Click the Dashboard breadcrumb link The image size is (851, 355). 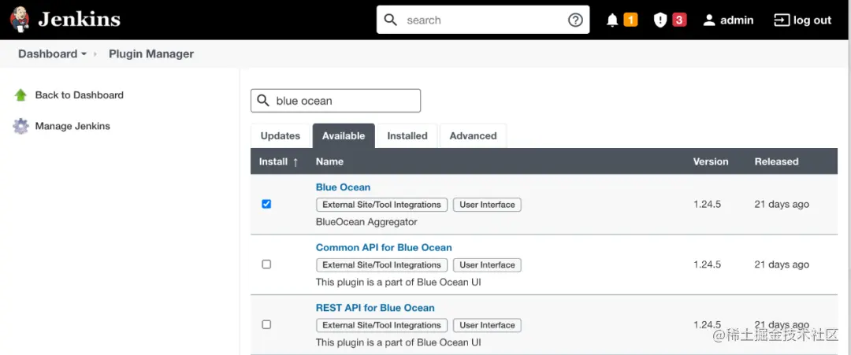pyautogui.click(x=48, y=54)
